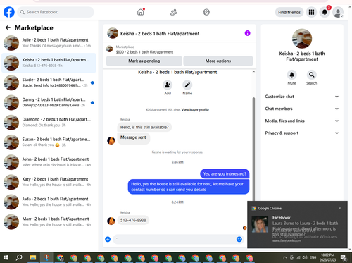
Task: Open File Explorer from the taskbar
Action: pyautogui.click(x=33, y=258)
